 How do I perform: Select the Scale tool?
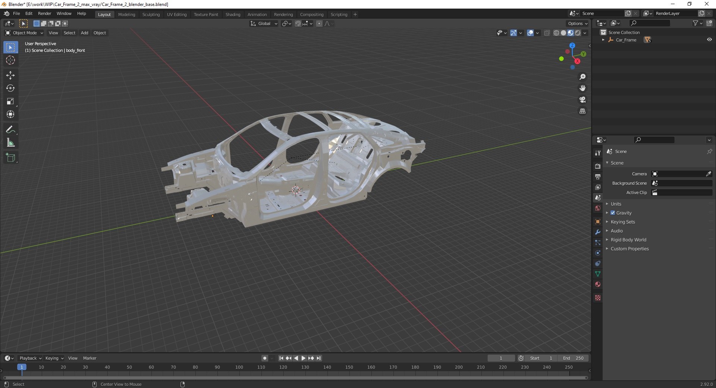pyautogui.click(x=10, y=101)
